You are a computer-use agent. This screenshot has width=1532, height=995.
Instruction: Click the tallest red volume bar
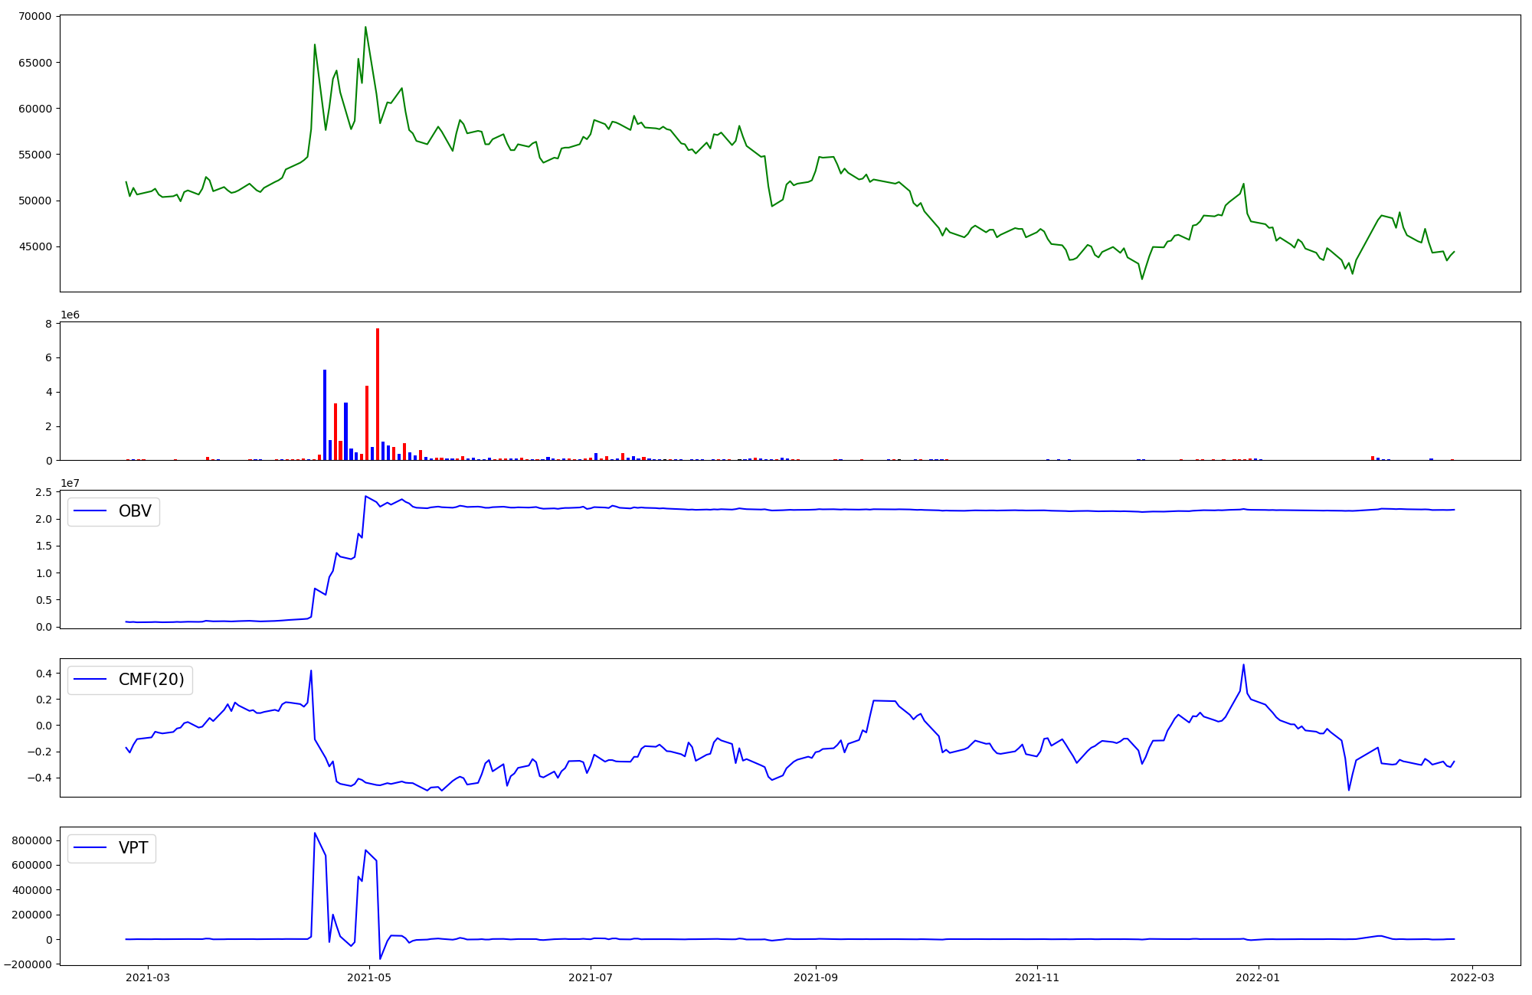point(378,394)
